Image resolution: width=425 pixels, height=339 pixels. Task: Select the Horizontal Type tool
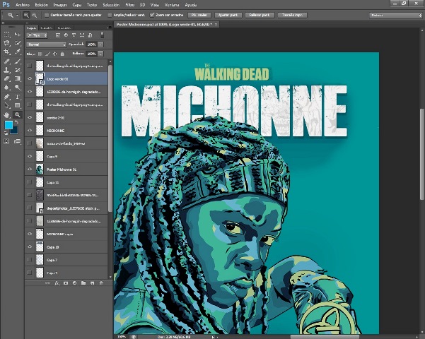click(18, 97)
